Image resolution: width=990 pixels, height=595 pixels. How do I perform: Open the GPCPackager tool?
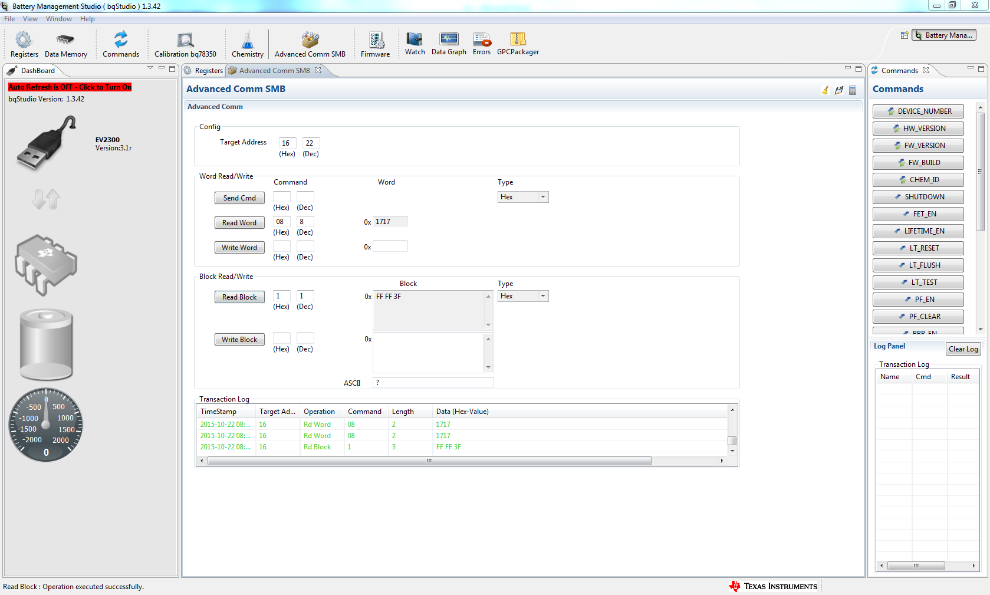(518, 44)
